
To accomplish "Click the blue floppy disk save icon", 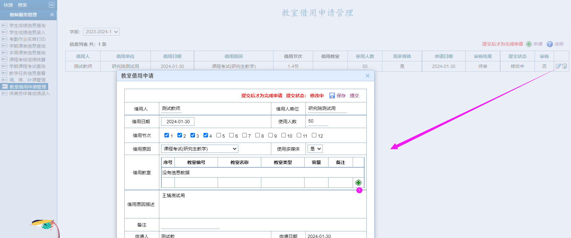I will (332, 96).
